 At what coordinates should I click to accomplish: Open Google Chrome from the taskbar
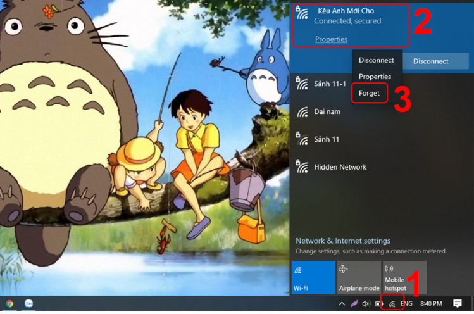pyautogui.click(x=9, y=303)
